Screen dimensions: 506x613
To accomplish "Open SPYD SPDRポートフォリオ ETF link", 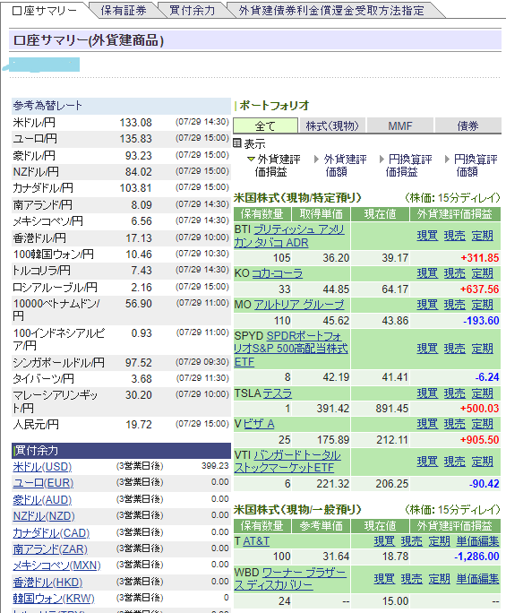I will point(291,349).
